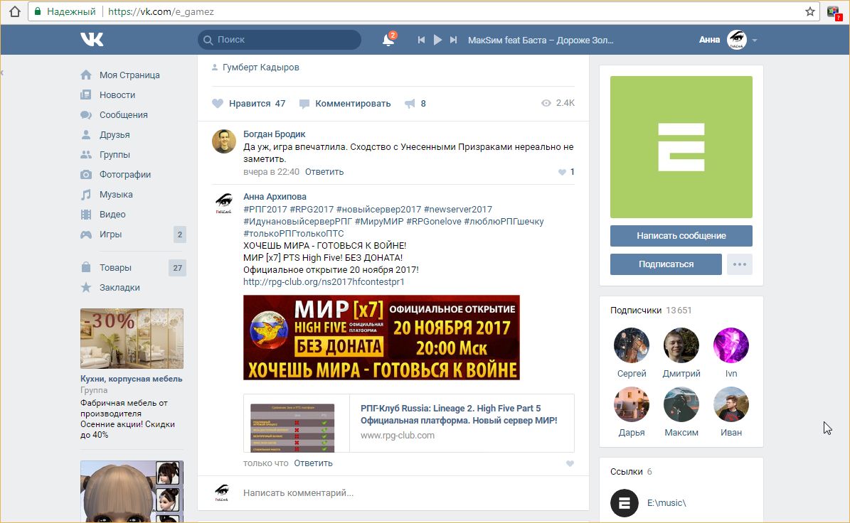Open hashtag #РПГ2017
This screenshot has height=523, width=850.
tap(265, 209)
